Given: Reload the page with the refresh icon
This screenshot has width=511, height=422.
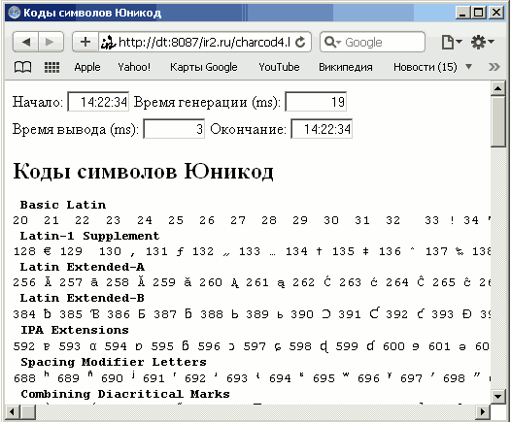Looking at the screenshot, I should (x=300, y=42).
